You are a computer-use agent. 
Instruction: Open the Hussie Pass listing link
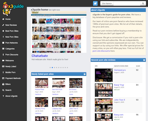40,89
